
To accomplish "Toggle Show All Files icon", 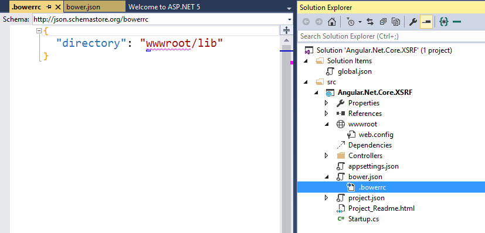I will point(396,22).
